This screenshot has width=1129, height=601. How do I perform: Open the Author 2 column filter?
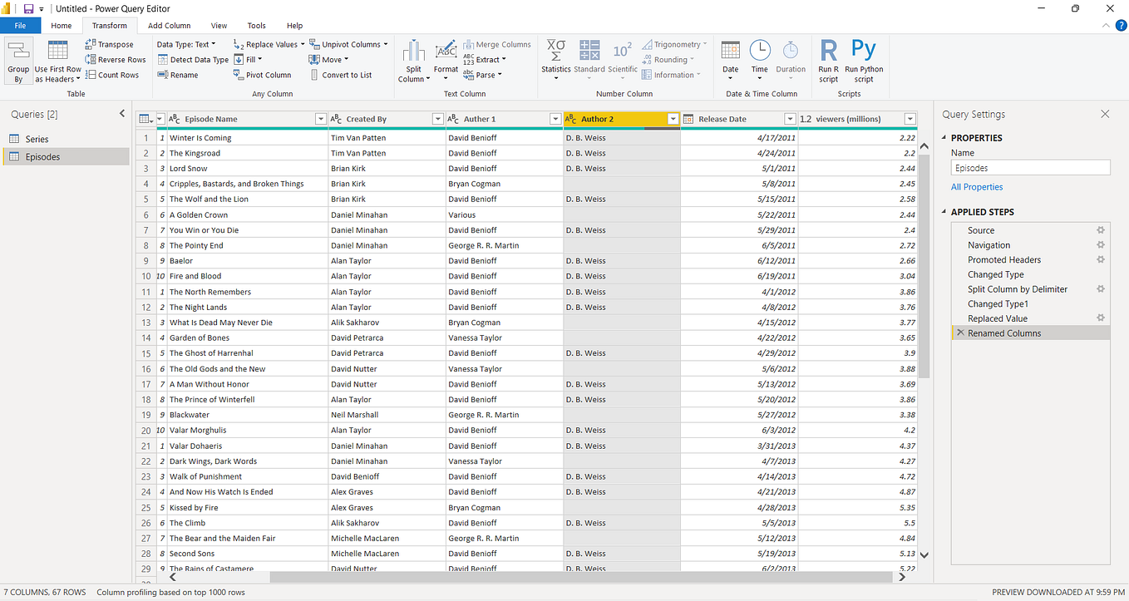tap(673, 119)
